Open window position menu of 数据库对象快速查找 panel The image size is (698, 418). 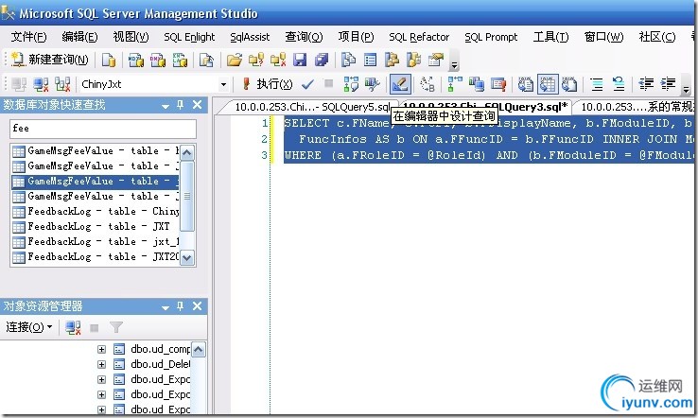pos(166,106)
